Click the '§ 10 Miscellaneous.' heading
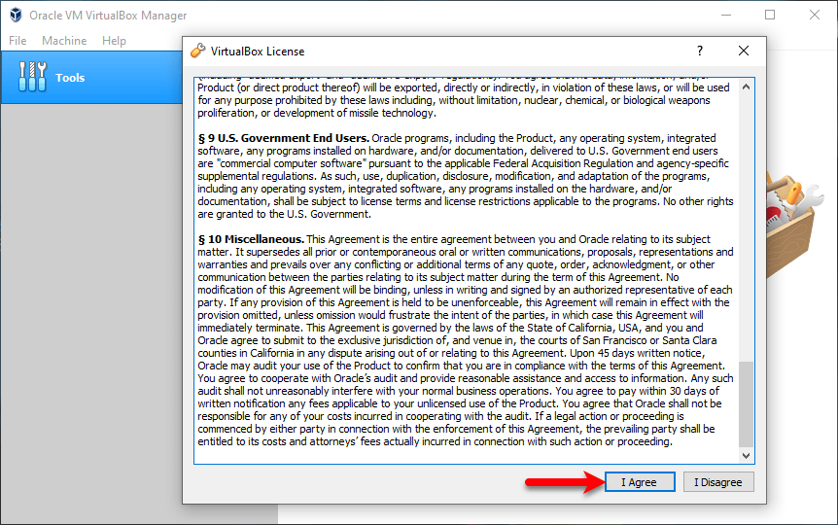 [x=251, y=239]
